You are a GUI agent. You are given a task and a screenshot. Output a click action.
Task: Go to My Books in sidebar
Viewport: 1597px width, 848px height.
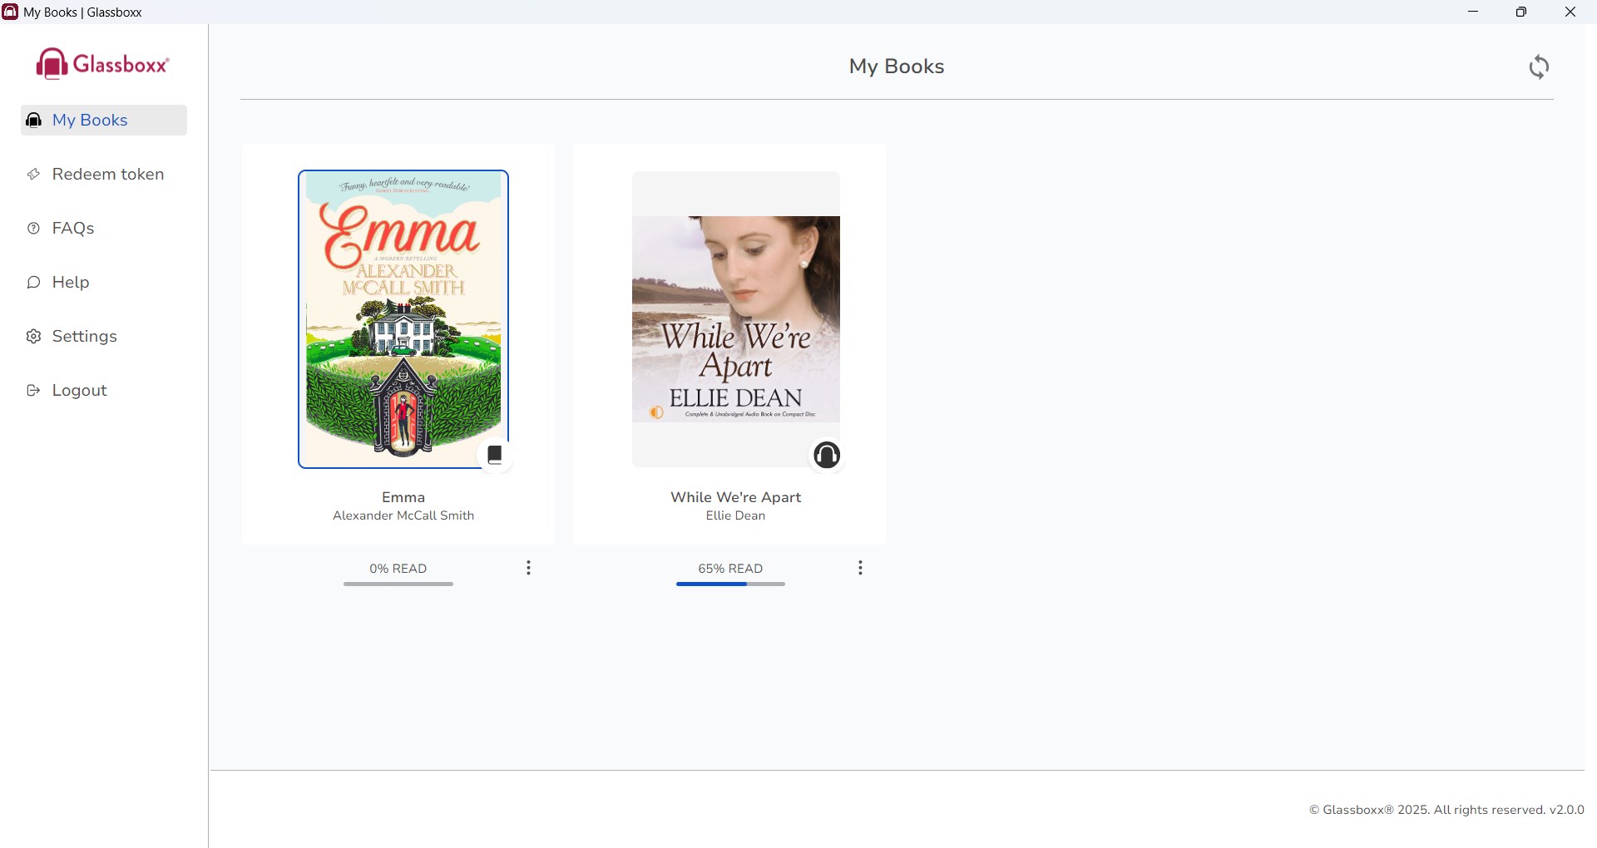90,121
